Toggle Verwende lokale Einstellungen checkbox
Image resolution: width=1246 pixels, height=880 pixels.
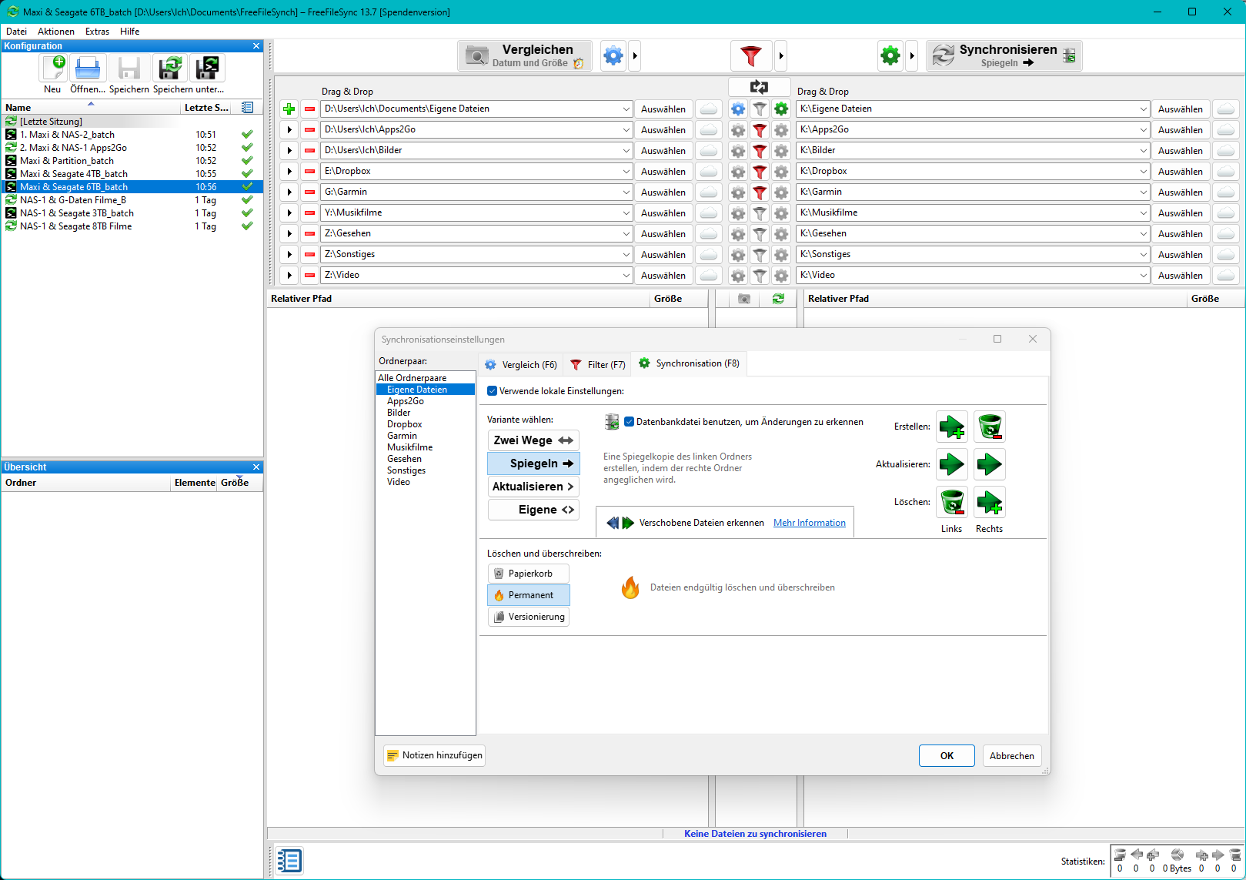(493, 391)
